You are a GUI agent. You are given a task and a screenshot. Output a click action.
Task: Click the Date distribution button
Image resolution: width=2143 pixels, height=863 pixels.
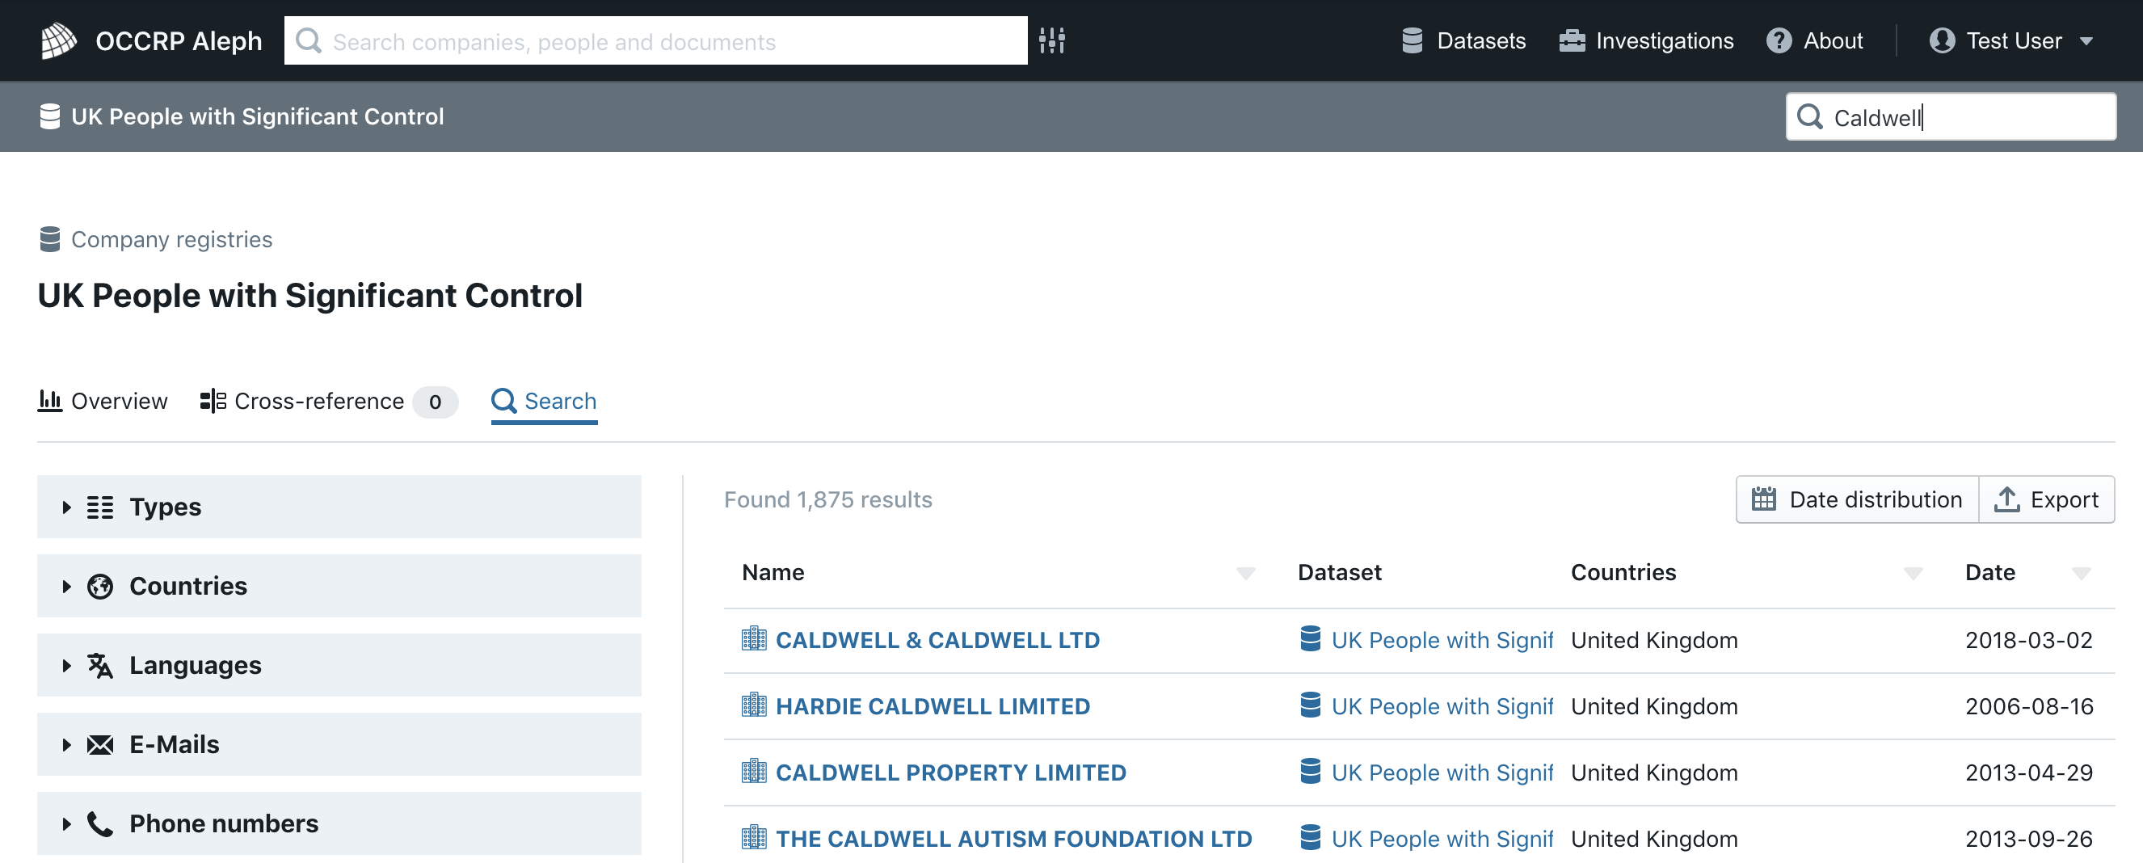[x=1856, y=499]
